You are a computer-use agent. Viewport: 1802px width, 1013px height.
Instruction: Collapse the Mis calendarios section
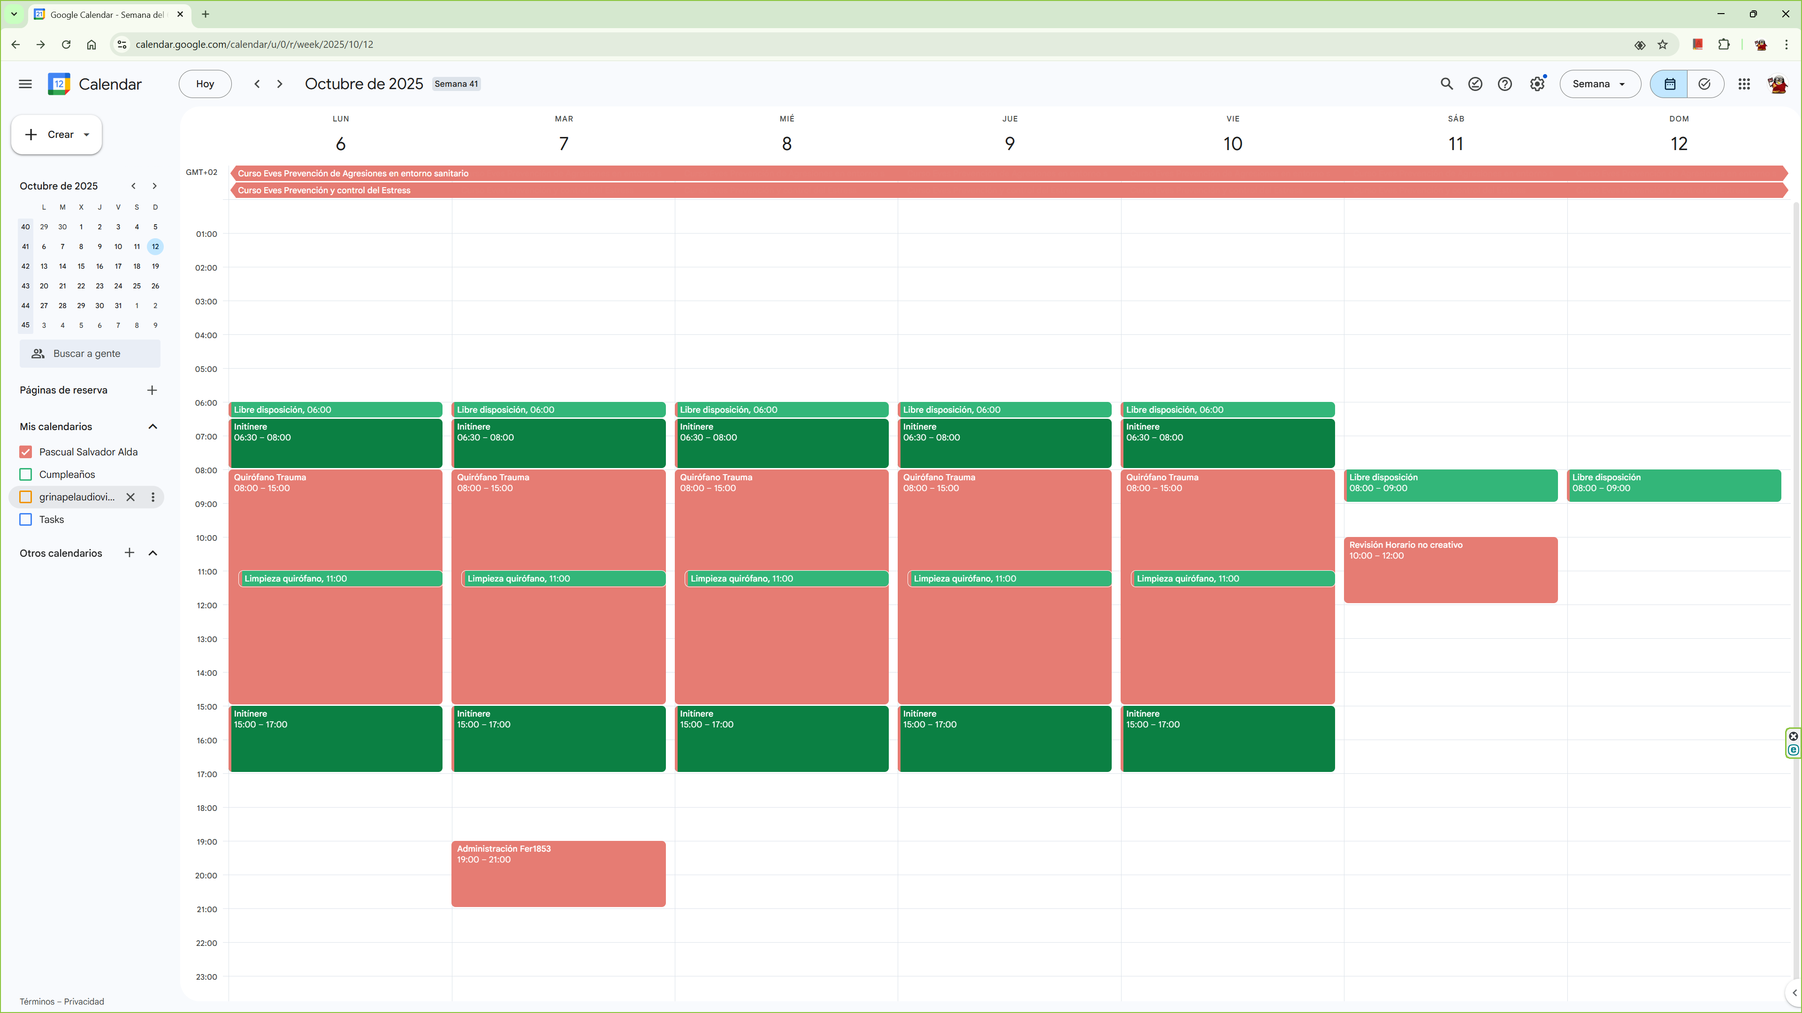click(153, 426)
